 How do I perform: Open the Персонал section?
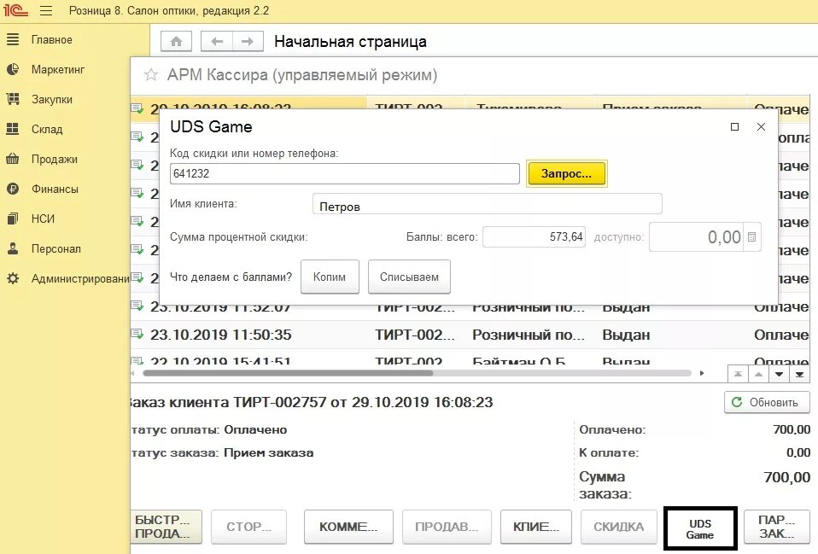tap(56, 249)
